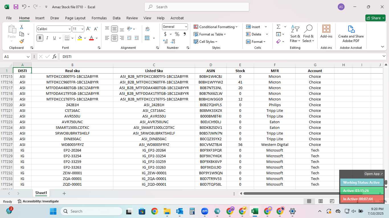
Task: Click the Share button
Action: coord(375,18)
